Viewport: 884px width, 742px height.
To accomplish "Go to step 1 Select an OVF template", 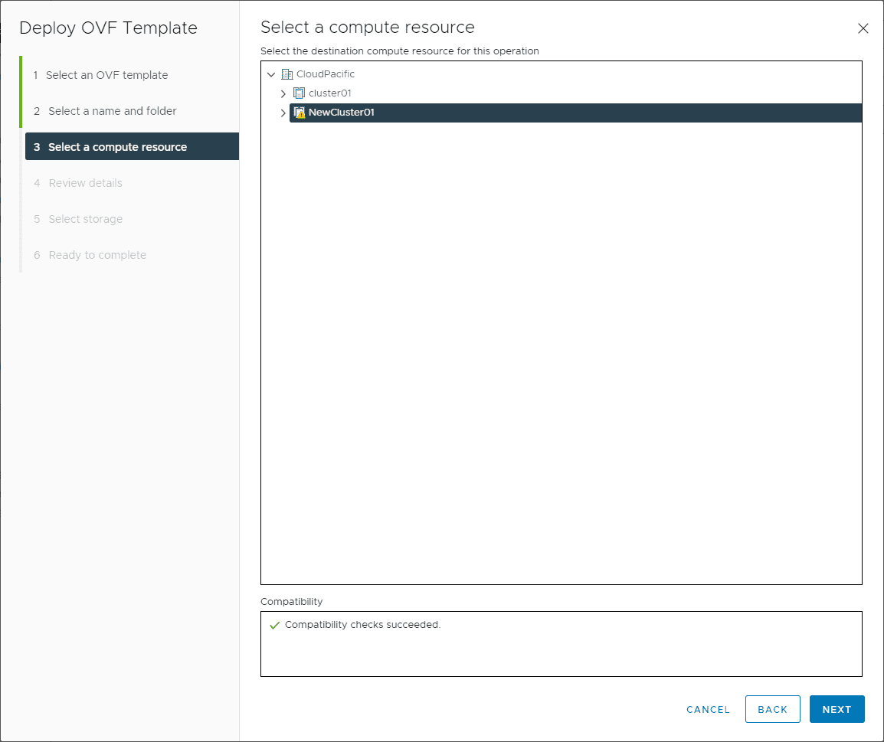I will [x=106, y=75].
